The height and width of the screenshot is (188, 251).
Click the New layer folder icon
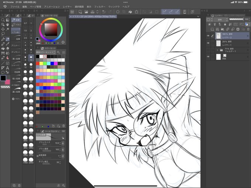(222, 29)
